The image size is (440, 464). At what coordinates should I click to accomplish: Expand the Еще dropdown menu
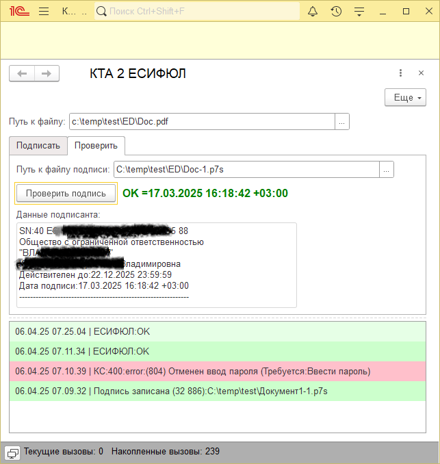(405, 97)
